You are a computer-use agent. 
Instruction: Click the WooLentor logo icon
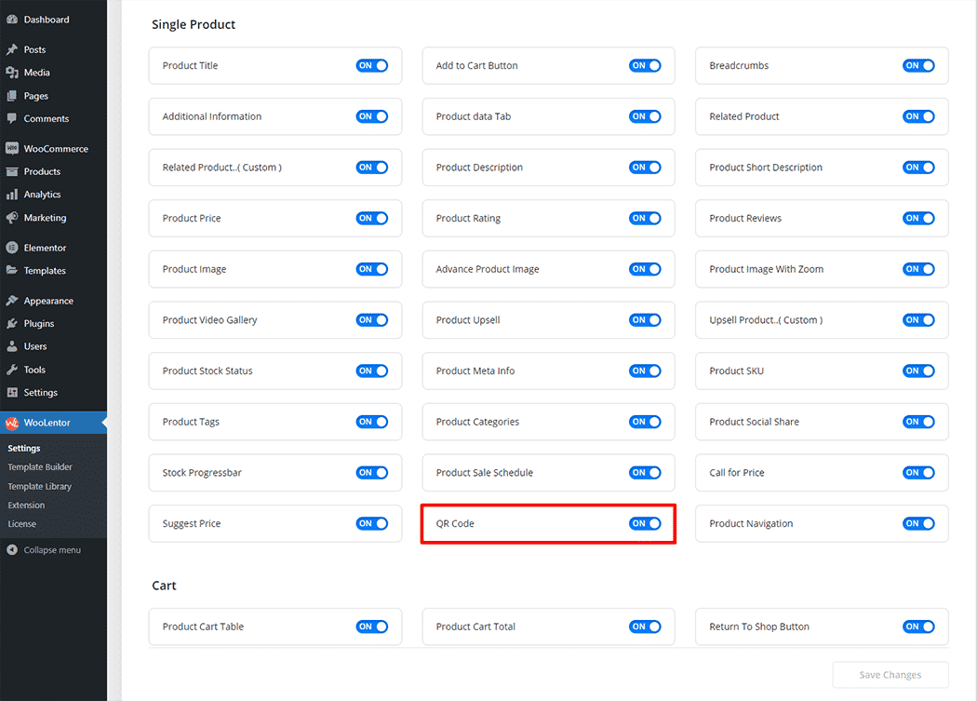[x=12, y=423]
